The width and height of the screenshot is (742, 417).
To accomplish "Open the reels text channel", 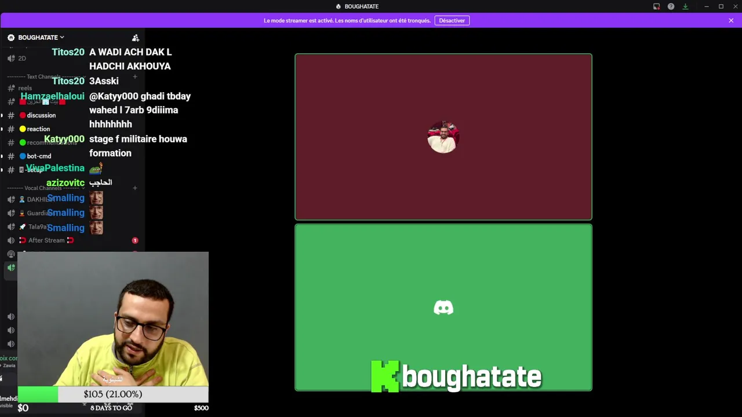I will (x=25, y=88).
